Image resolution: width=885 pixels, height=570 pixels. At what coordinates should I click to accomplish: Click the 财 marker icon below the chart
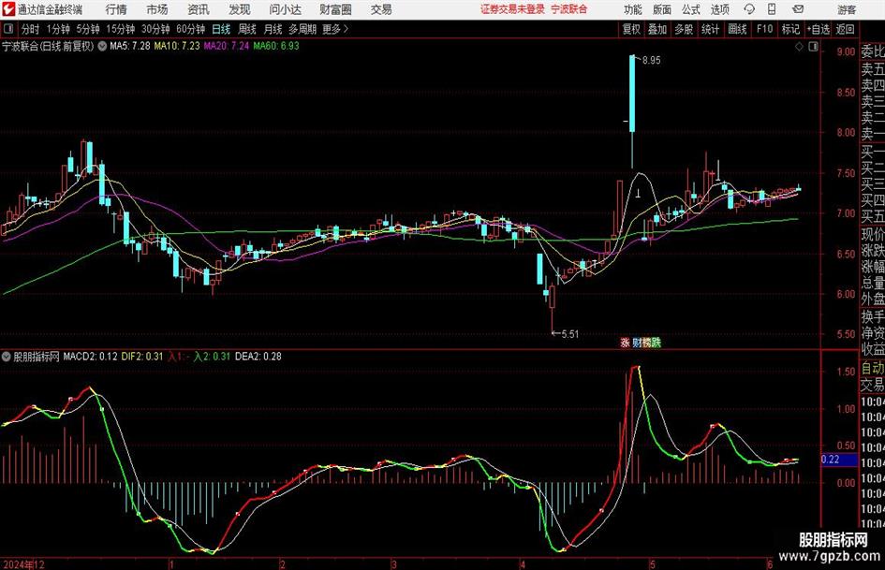[637, 342]
